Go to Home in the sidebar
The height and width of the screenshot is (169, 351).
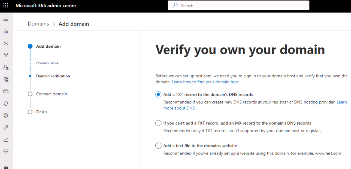coord(6,31)
